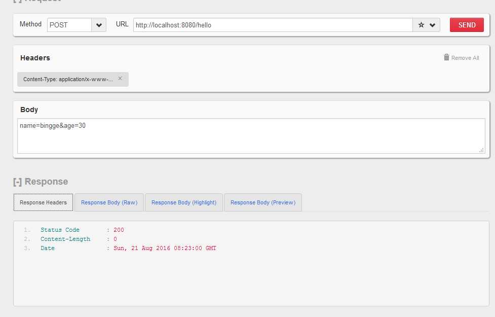Click the trash can icon
This screenshot has height=317, width=495.
tap(446, 57)
